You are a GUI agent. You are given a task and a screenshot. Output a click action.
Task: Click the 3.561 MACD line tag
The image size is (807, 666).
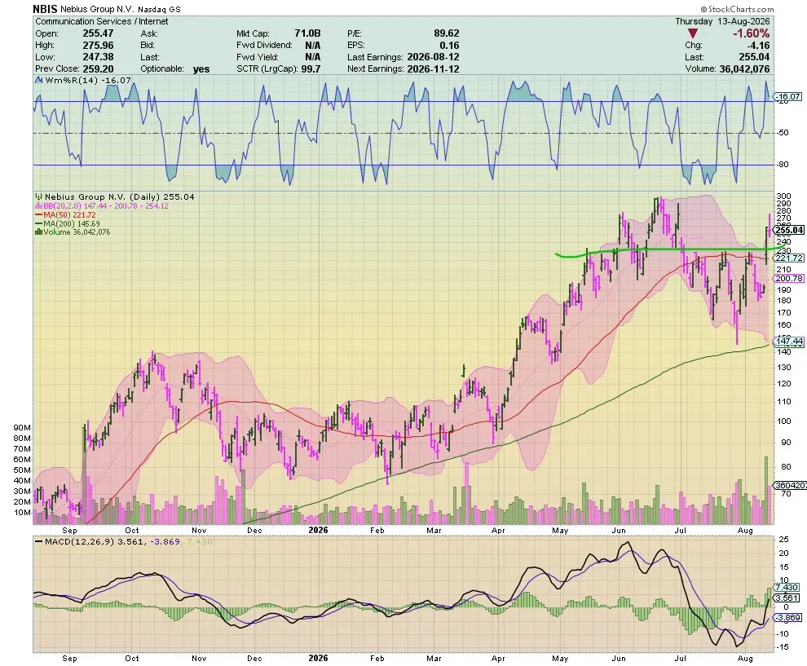click(x=787, y=598)
